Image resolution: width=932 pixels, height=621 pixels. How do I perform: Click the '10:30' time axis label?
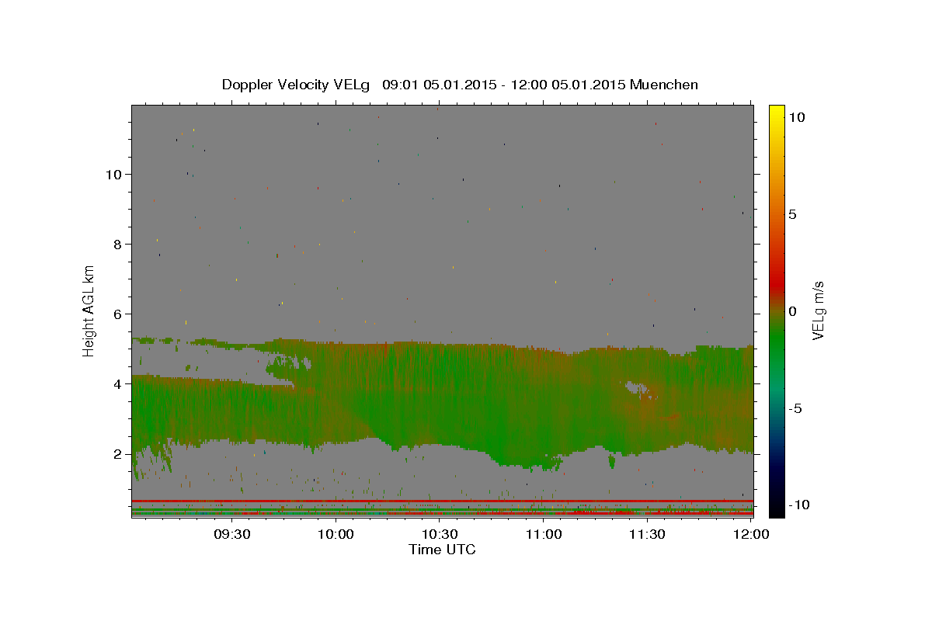click(x=440, y=534)
